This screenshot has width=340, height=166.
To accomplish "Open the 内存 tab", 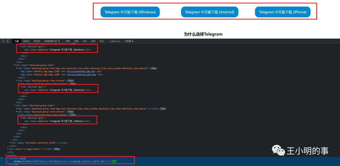I will (85, 41).
